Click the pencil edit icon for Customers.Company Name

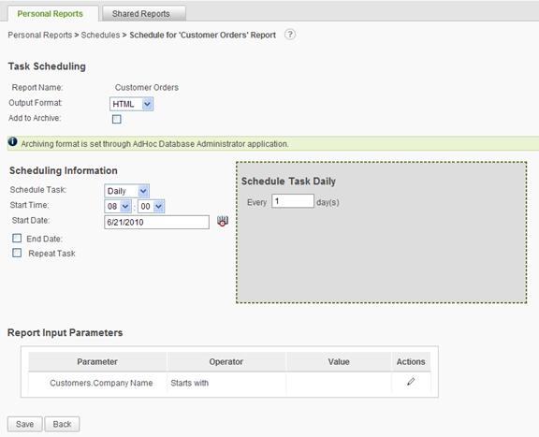point(411,382)
